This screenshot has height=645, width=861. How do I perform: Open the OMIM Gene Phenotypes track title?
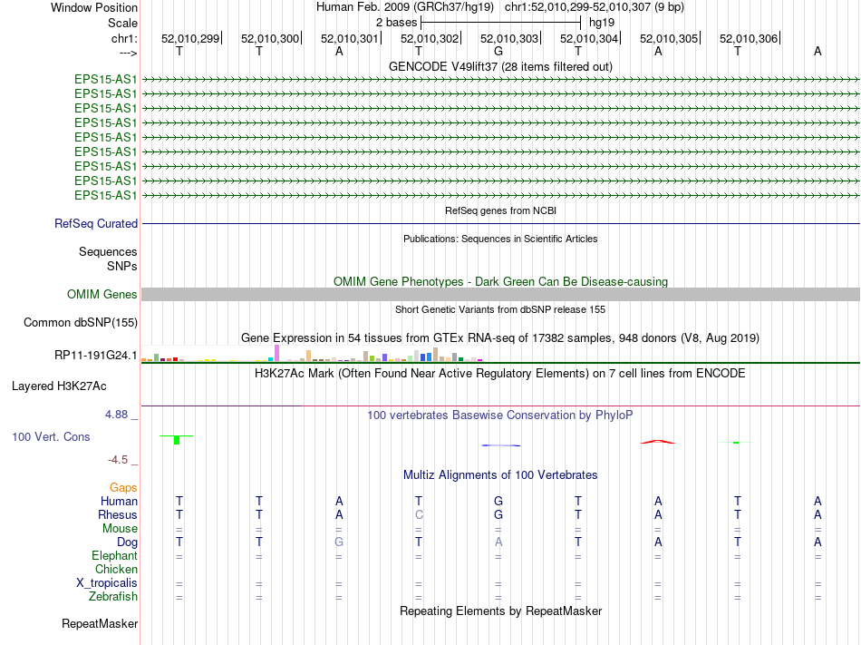point(500,281)
